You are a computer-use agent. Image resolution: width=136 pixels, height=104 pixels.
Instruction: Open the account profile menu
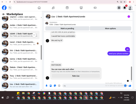coord(130,8)
